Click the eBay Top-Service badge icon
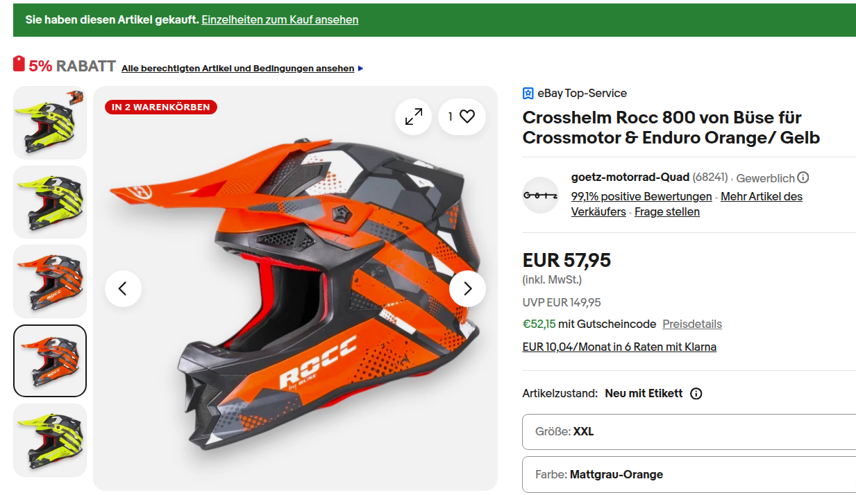 528,94
